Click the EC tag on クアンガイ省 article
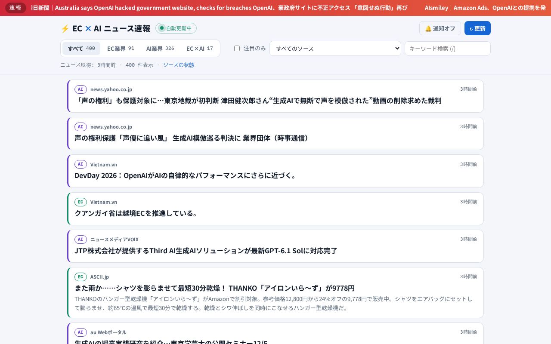 pyautogui.click(x=80, y=202)
